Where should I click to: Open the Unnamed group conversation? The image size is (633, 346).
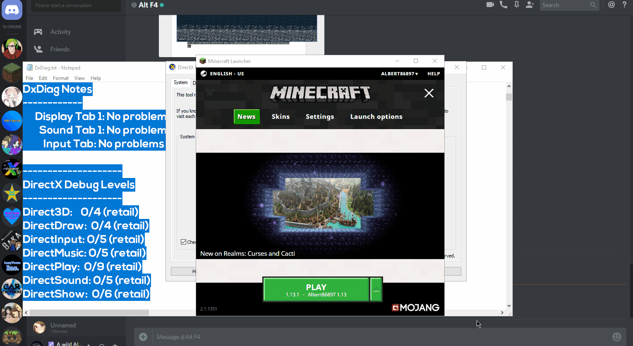point(76,327)
